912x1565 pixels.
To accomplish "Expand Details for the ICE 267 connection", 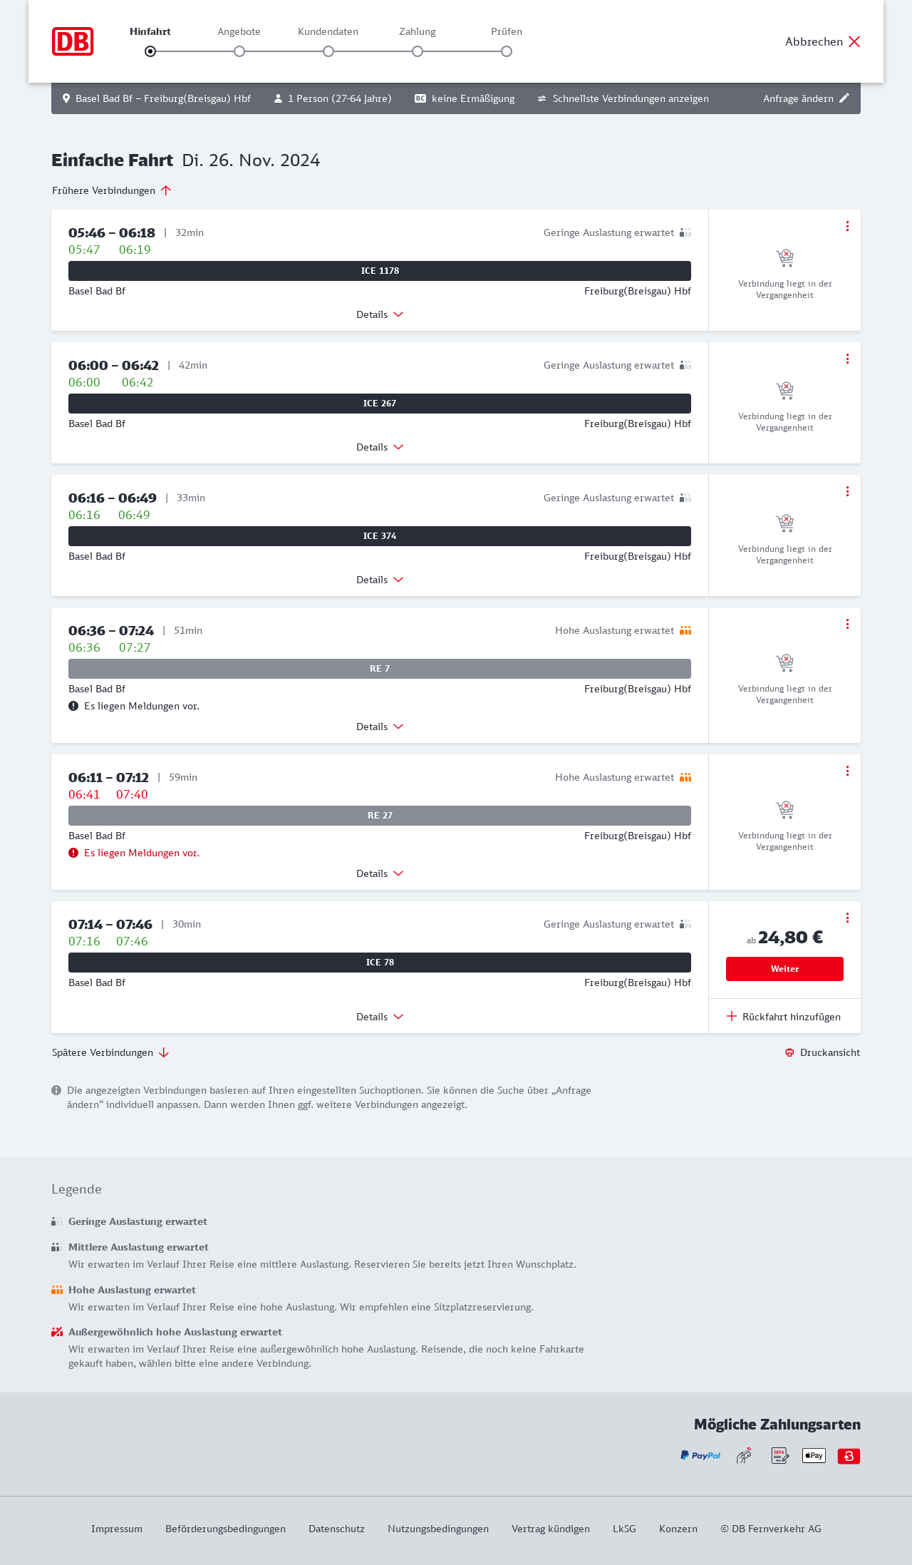I will click(x=380, y=447).
